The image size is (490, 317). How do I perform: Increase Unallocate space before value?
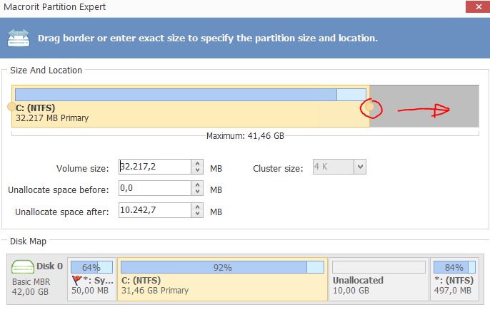click(x=197, y=185)
